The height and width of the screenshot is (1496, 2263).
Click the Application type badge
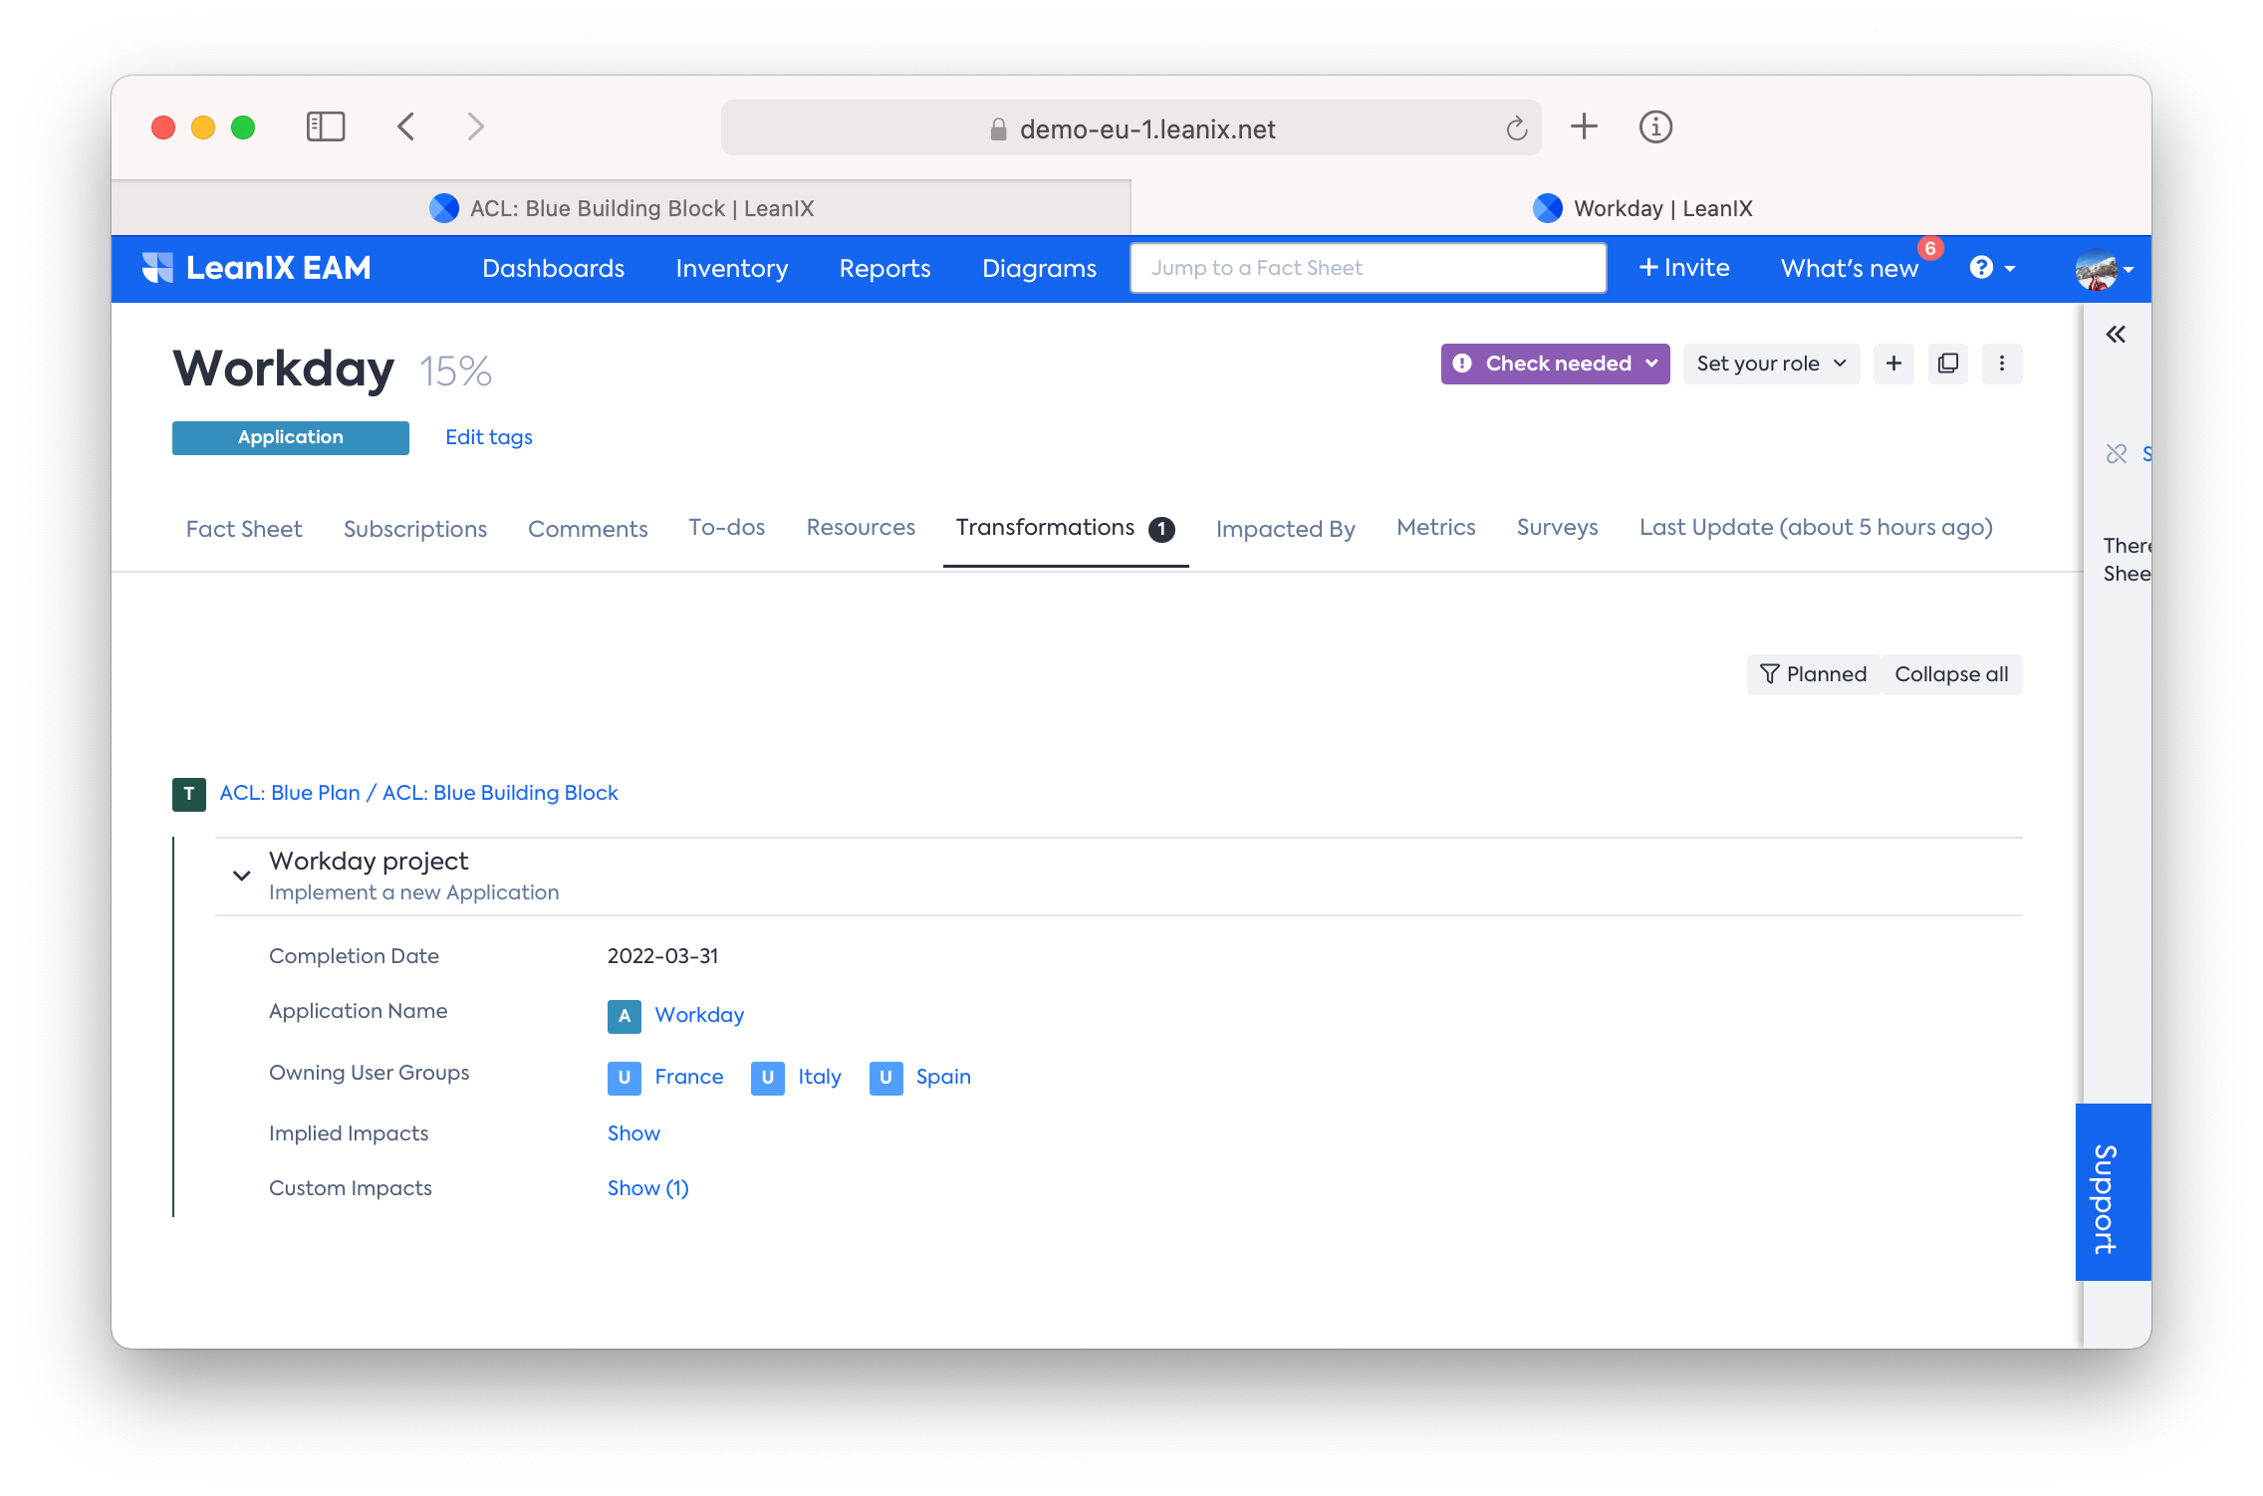coord(290,437)
